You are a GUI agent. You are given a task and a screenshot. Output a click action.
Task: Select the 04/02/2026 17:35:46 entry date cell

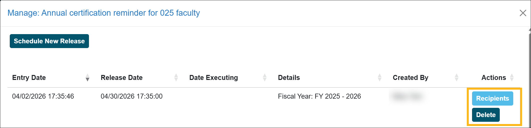coord(43,96)
